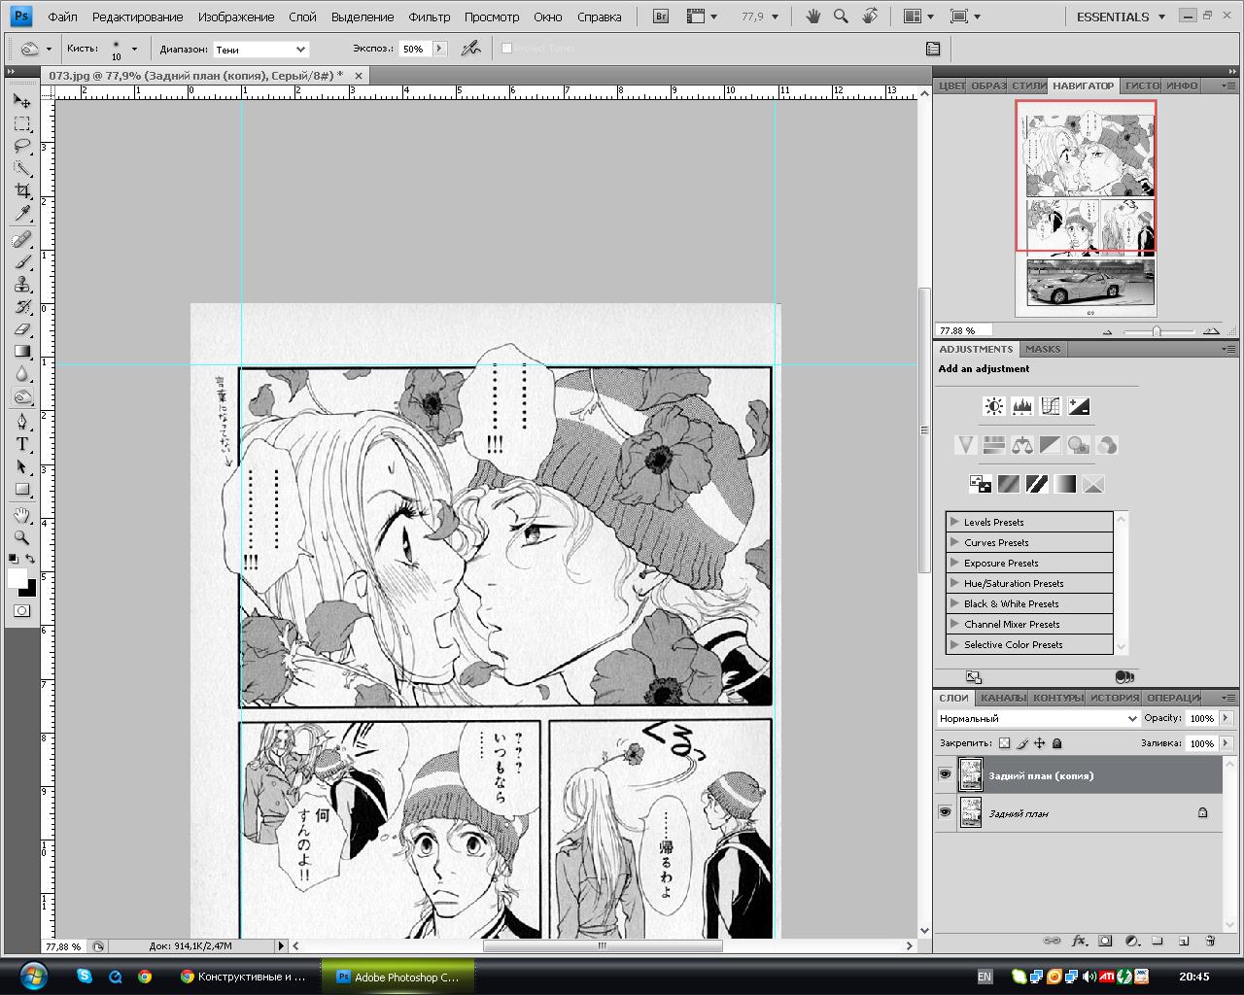
Task: Select the Lasso tool
Action: 21,147
